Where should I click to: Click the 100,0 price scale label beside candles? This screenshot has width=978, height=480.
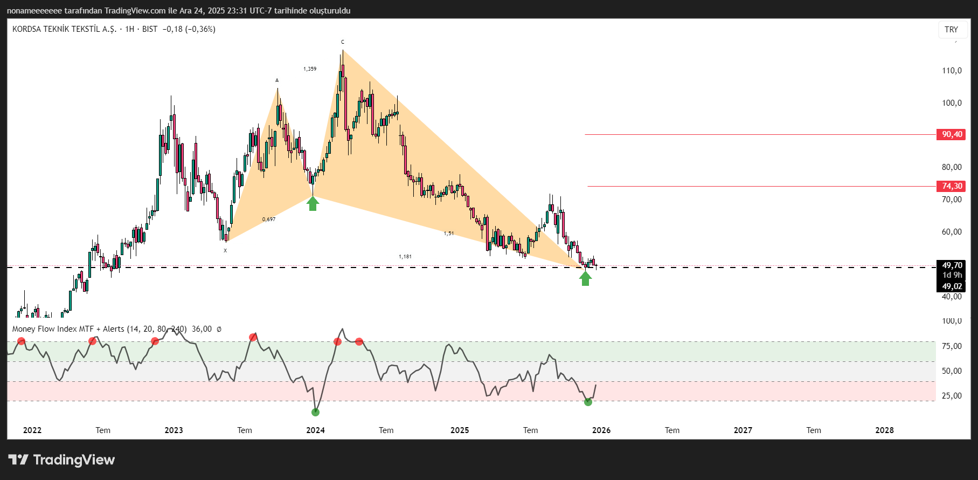[952, 103]
